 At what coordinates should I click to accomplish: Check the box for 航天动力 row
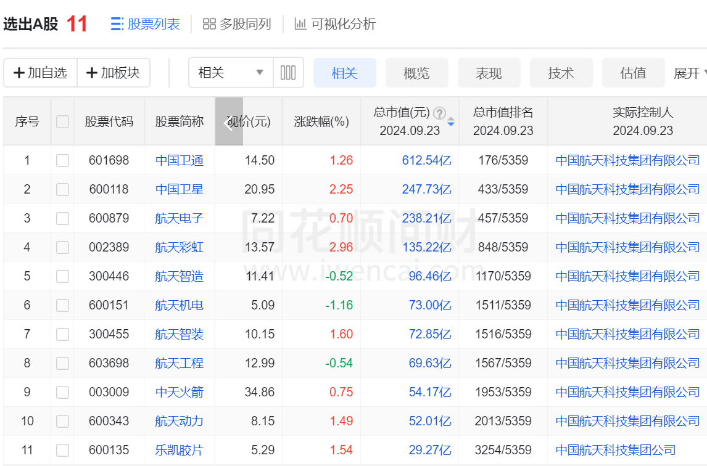(62, 421)
